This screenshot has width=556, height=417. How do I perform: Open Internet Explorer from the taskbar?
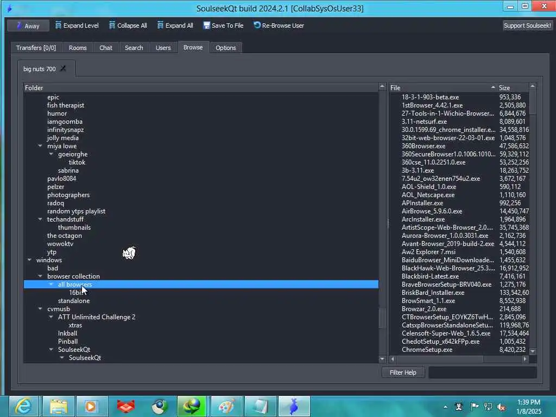(x=23, y=406)
